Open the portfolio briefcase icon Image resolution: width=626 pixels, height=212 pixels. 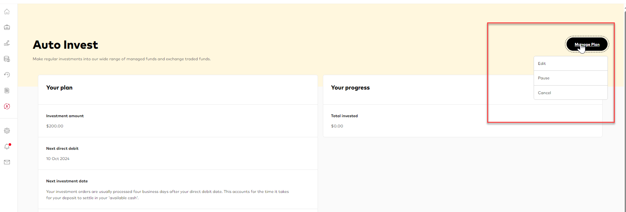7,27
